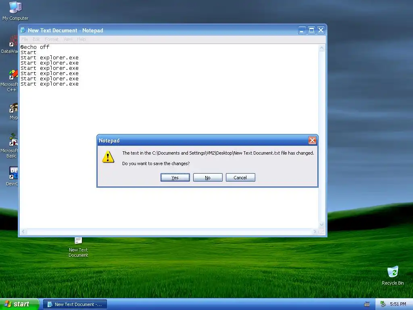Open the Recycle Bin icon
Screen dimensions: 413x310
click(393, 276)
